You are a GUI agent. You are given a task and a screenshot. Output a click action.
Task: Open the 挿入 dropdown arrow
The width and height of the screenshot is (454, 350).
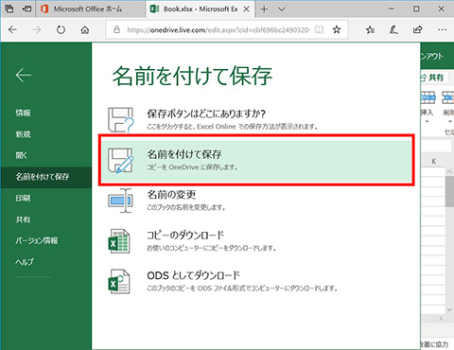point(428,121)
